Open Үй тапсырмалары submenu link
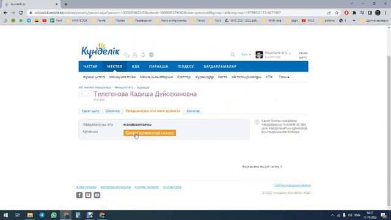Image resolution: width=391 pixels, height=220 pixels. [x=246, y=77]
